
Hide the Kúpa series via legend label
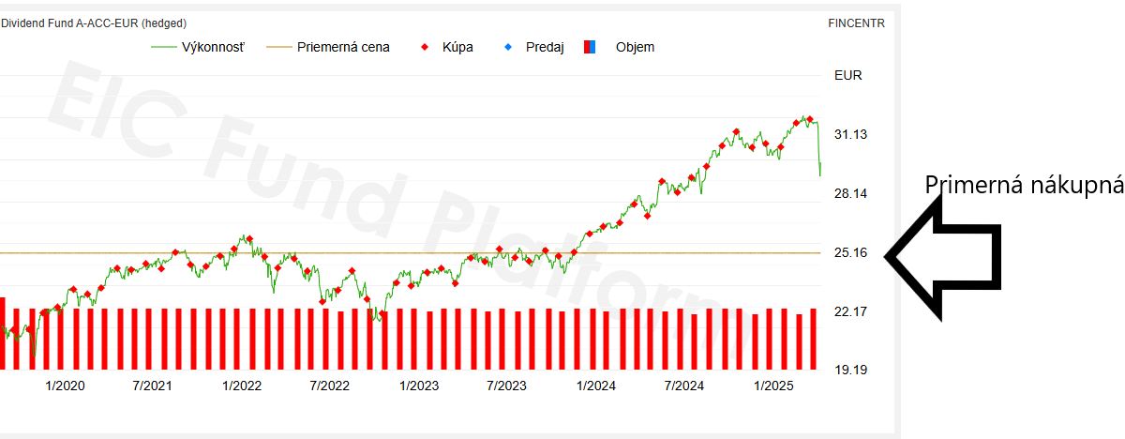(457, 47)
